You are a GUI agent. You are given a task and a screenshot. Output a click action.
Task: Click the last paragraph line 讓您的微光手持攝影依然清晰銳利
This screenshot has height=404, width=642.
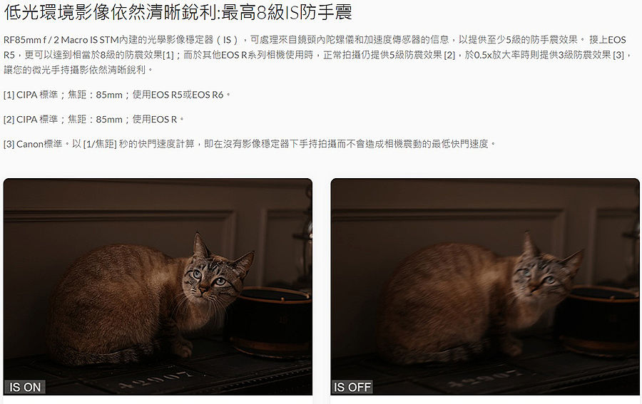[78, 70]
